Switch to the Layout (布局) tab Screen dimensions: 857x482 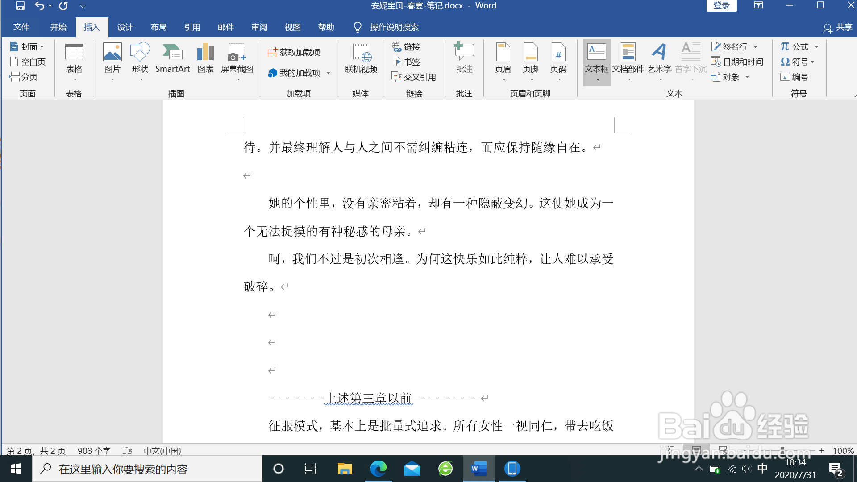(158, 27)
